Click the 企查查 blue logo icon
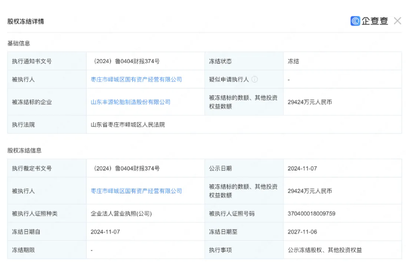Image resolution: width=407 pixels, height=263 pixels. coord(355,21)
